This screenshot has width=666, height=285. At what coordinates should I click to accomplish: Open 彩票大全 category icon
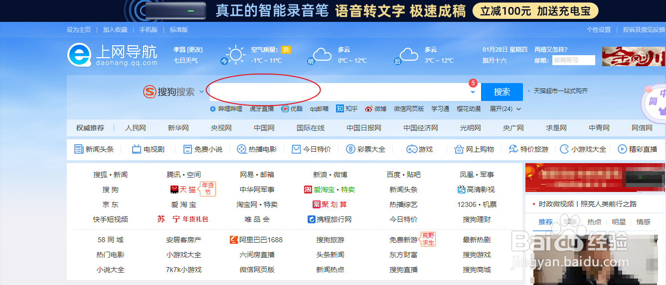coord(350,149)
